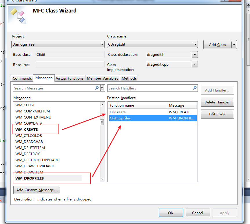250x224 pixels.
Task: Click the Delete Handler button
Action: pos(217,102)
